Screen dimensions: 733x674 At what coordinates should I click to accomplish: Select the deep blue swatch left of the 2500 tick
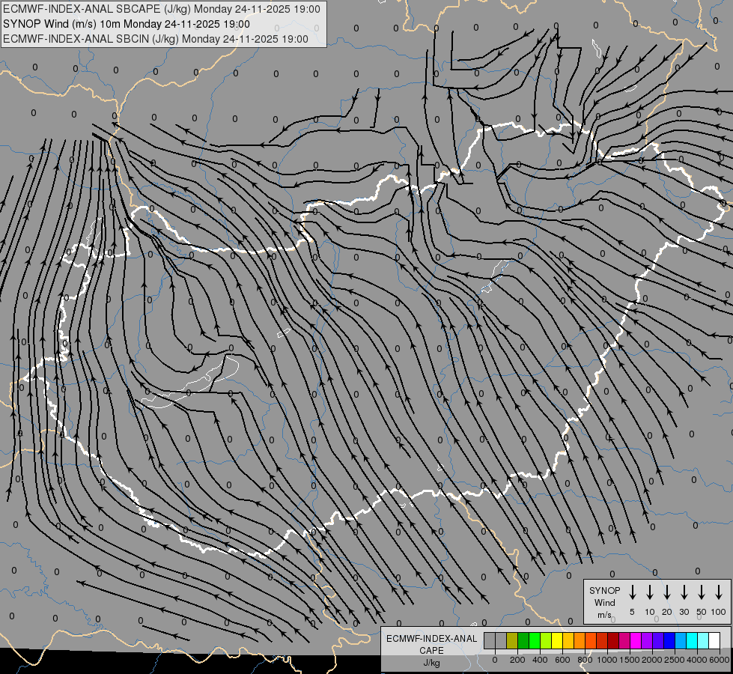[x=669, y=641]
